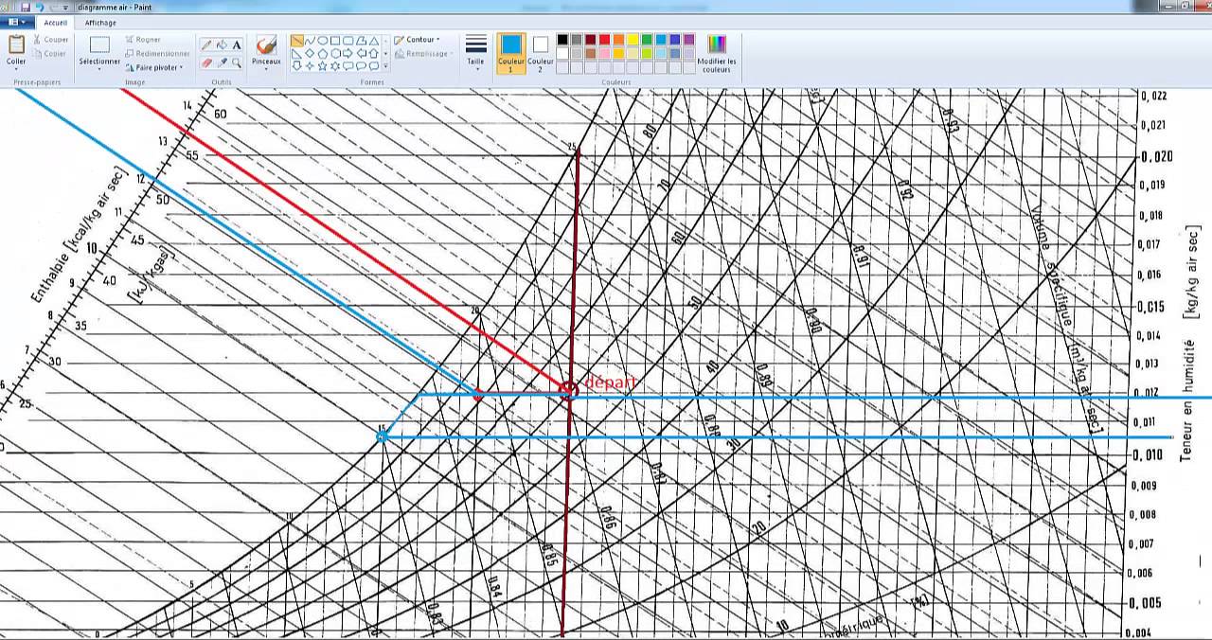This screenshot has height=640, width=1212.
Task: Choose the Triangle shape
Action: click(x=374, y=41)
